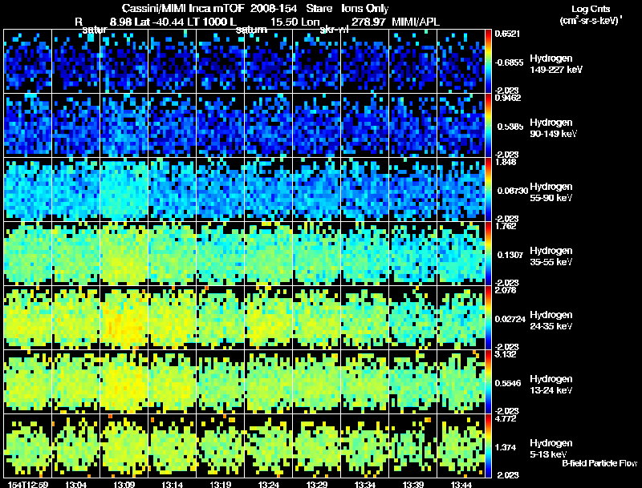
Task: Click the 'Cassini/MIMI Inca mTOF' title text
Action: tap(183, 9)
